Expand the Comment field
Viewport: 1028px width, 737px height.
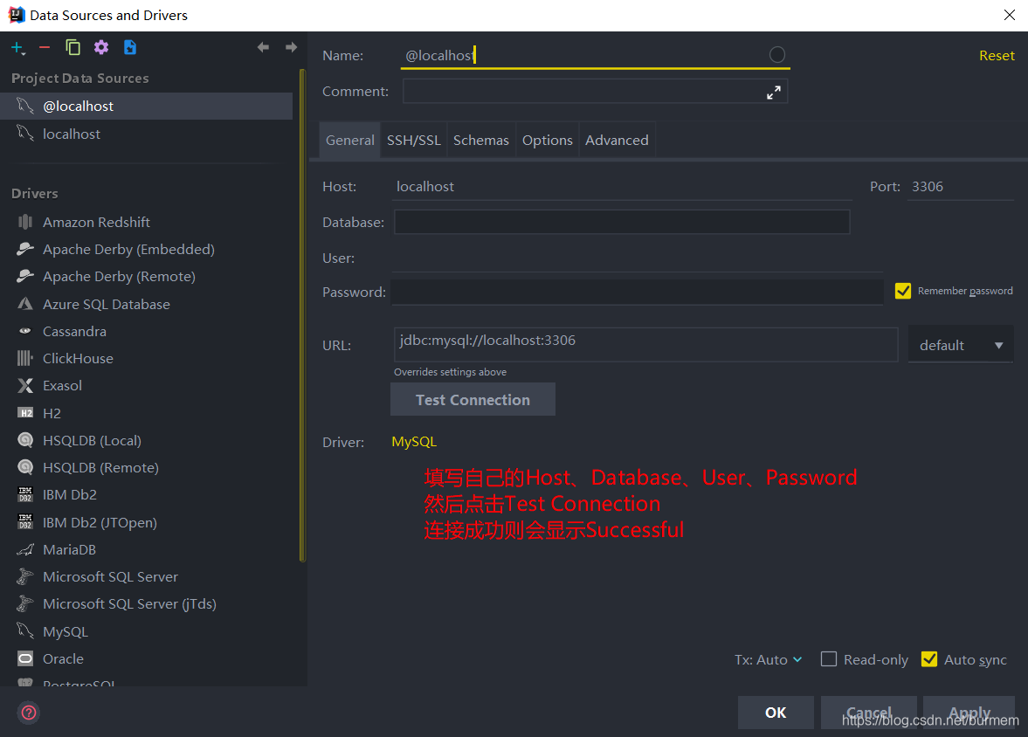coord(774,93)
